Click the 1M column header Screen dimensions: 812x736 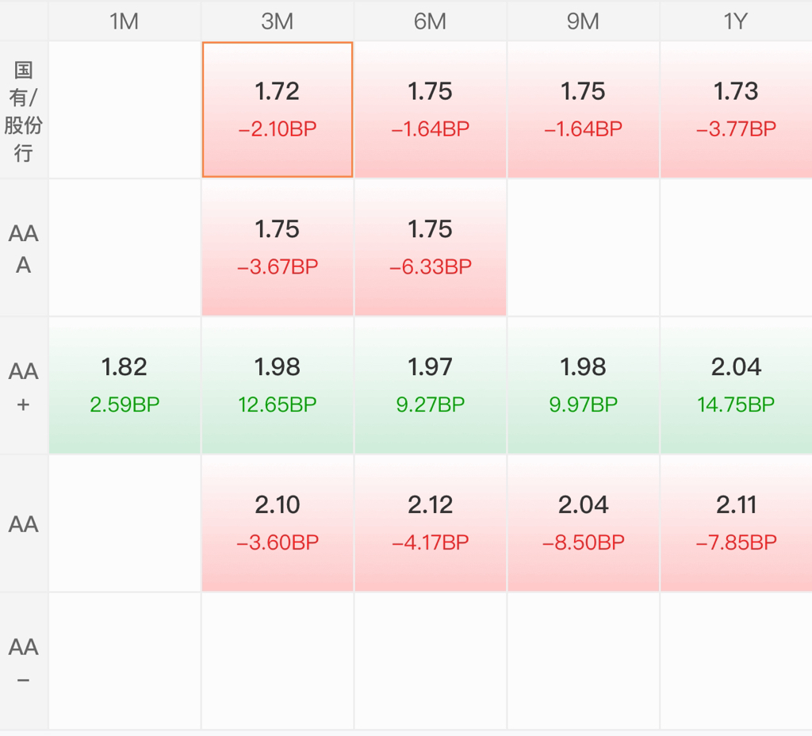tap(124, 21)
